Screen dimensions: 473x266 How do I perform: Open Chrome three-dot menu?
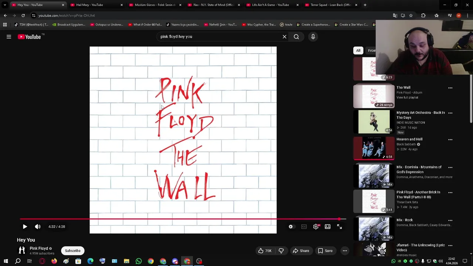point(467,16)
